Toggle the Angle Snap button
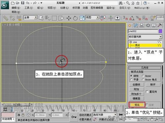165x123 pixels. (x=132, y=18)
